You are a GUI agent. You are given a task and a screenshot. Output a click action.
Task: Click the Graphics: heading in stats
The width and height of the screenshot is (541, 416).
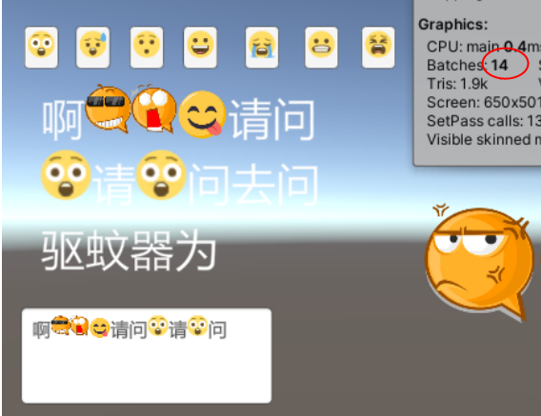(x=453, y=25)
